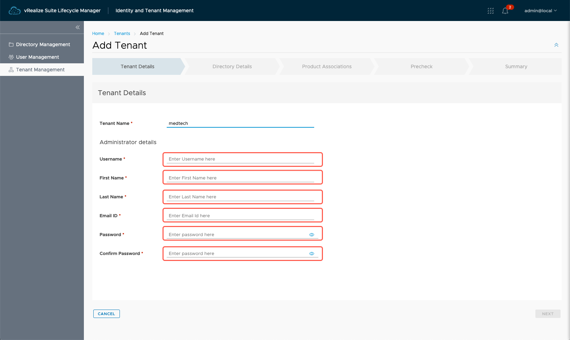Click the Directory Management folder icon
This screenshot has height=340, width=570.
tap(11, 44)
